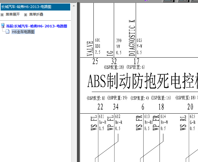The image size is (198, 162).
Task: Click the computer icon beside the current node
Action: 3,26
